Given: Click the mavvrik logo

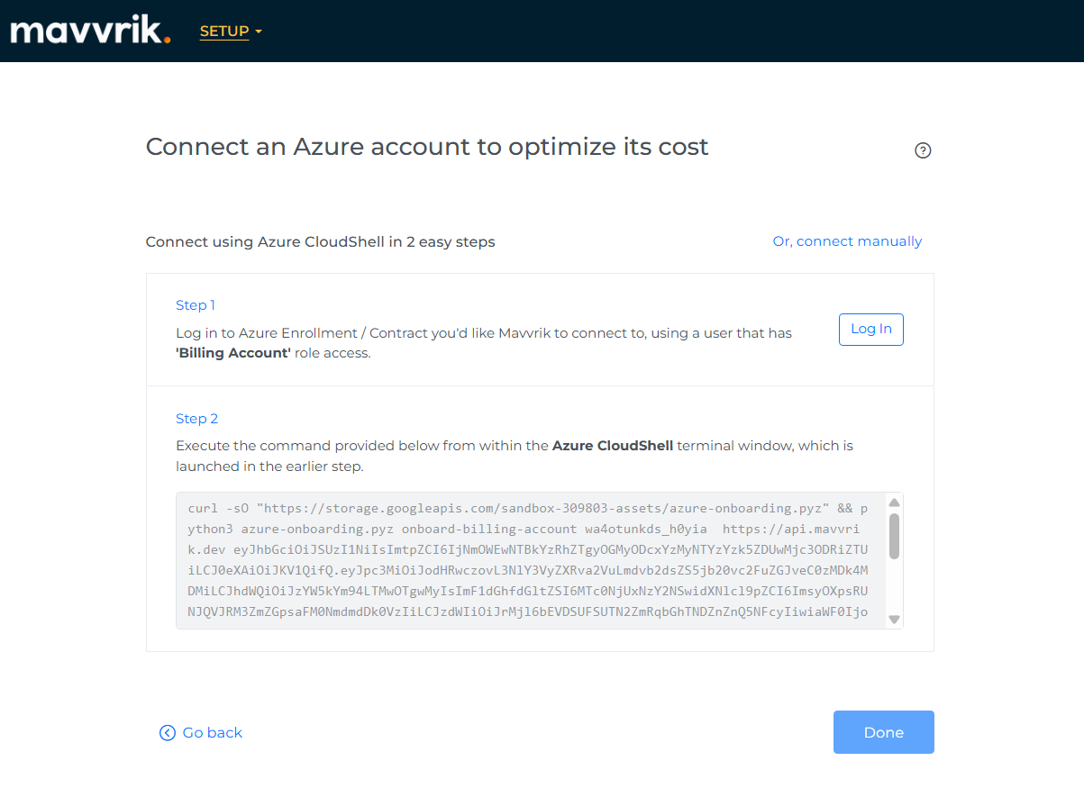Looking at the screenshot, I should click(88, 31).
